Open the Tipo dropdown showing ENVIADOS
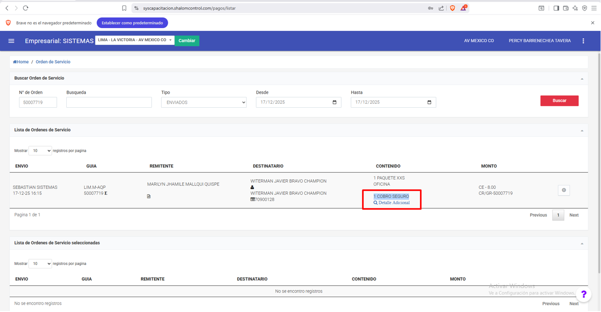 204,102
